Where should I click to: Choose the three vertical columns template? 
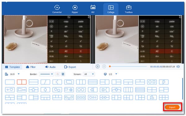pos(81,82)
